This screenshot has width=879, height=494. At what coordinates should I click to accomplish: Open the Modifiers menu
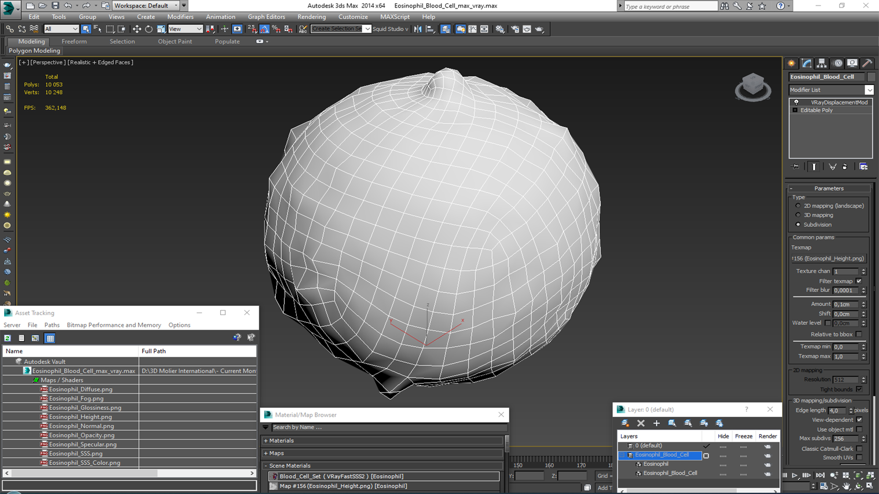pyautogui.click(x=180, y=17)
